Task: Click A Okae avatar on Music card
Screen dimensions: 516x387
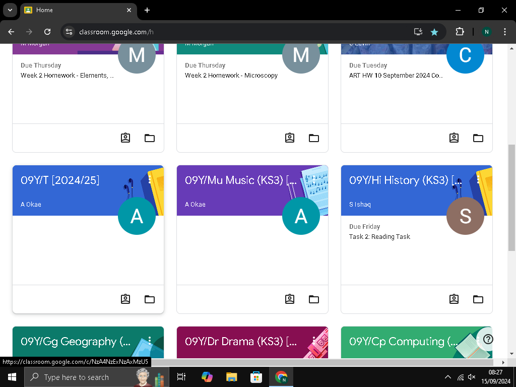Action: pyautogui.click(x=301, y=216)
